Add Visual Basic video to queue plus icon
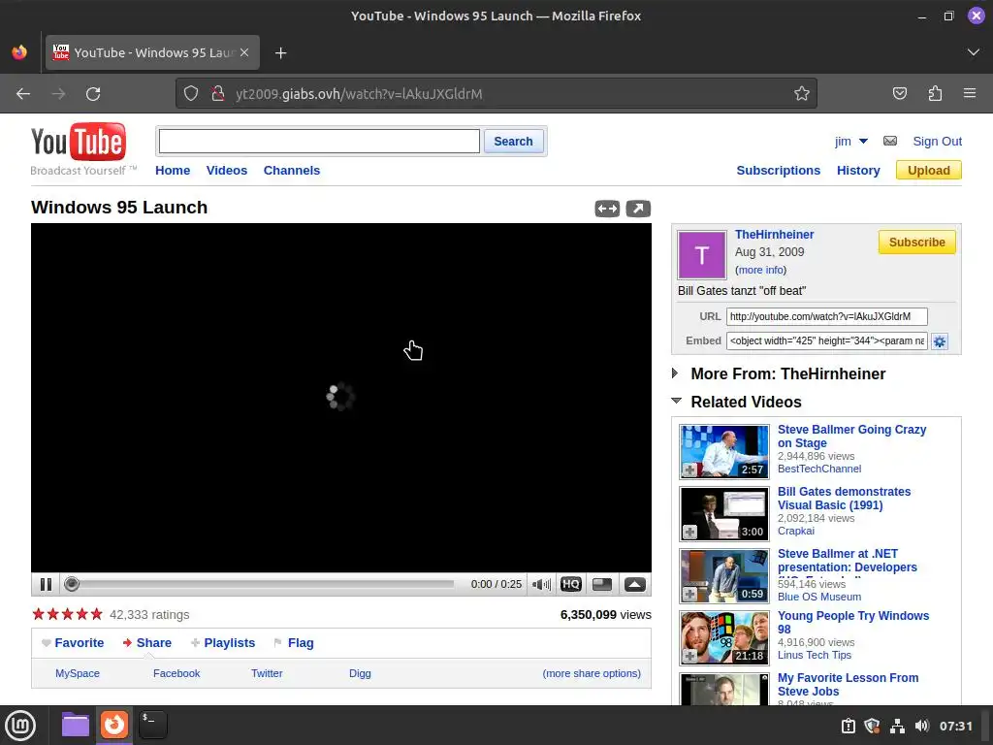The image size is (993, 745). (x=690, y=533)
